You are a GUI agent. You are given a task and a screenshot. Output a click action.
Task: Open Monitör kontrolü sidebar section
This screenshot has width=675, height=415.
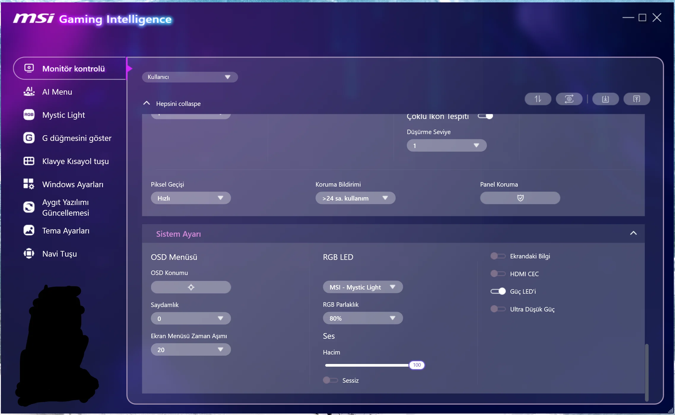click(70, 69)
